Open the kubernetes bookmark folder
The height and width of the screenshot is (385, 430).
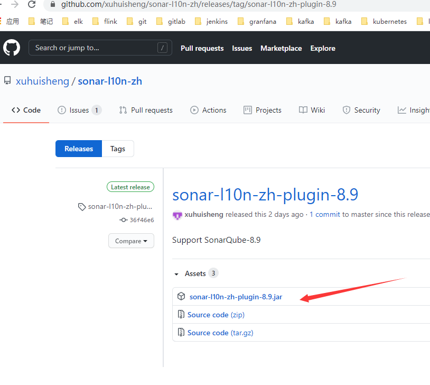(x=384, y=22)
